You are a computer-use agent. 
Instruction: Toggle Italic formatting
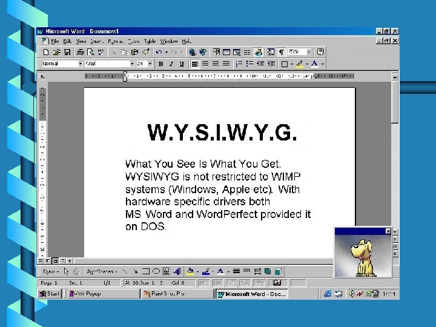(x=171, y=64)
